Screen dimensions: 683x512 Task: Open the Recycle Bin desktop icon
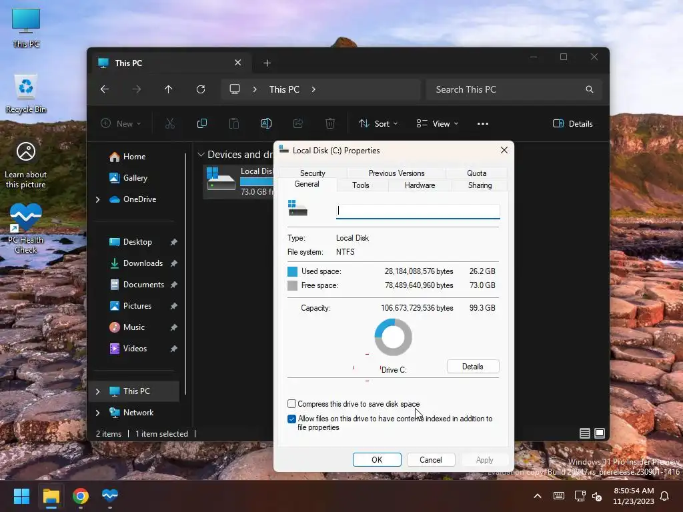(x=26, y=94)
